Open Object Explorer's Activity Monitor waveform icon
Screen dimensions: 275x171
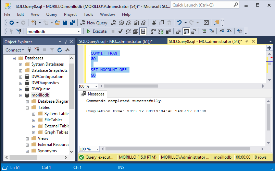click(67, 50)
